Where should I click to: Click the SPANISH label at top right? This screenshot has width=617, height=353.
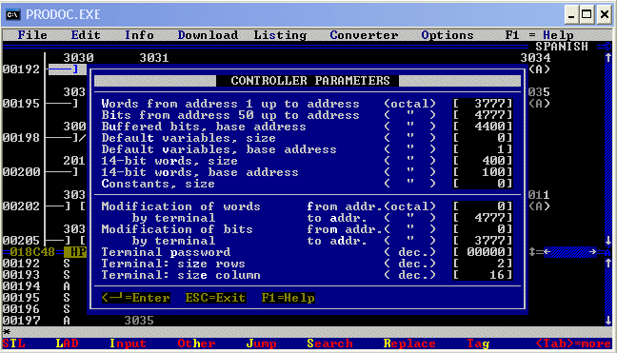[x=562, y=47]
